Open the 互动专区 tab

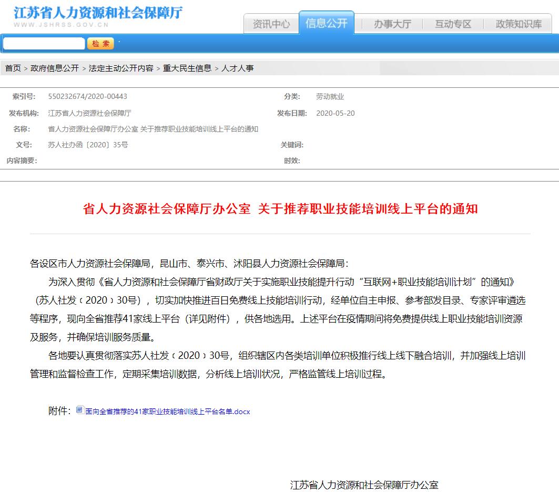click(x=453, y=24)
